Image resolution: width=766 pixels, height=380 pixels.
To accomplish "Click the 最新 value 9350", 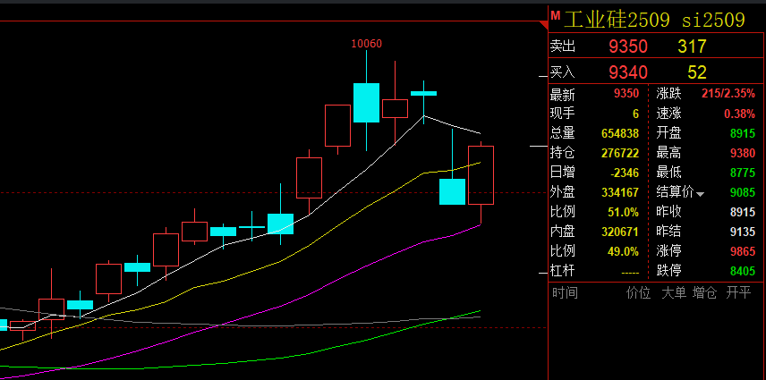I will point(628,94).
